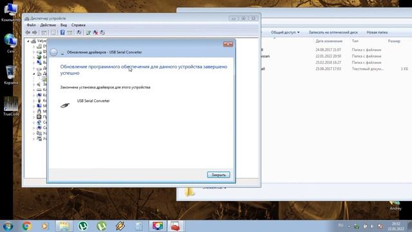The height and width of the screenshot is (232, 412).
Task: Click Uninstall device icon with red X
Action: [95, 32]
